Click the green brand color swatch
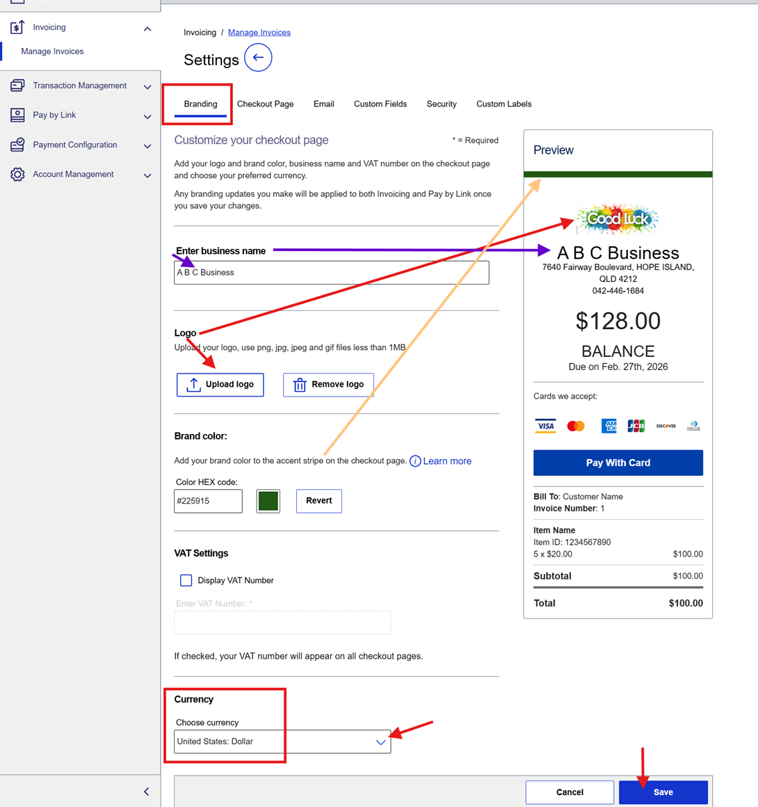Screen dimensions: 758x807 tap(268, 501)
